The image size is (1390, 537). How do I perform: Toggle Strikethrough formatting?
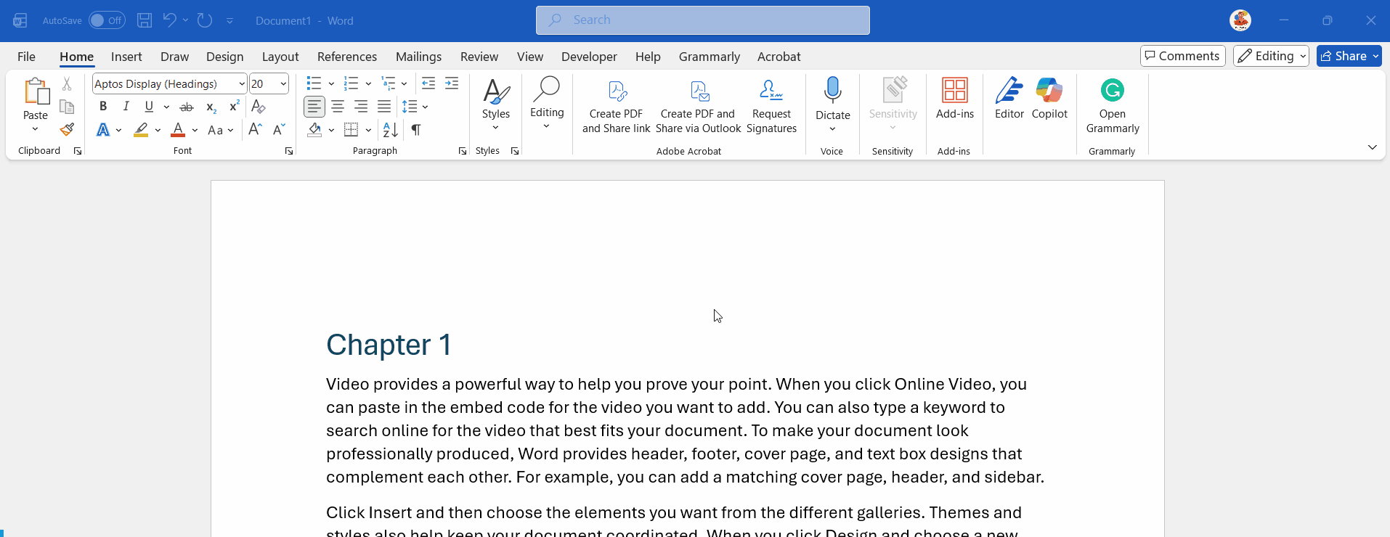(x=187, y=107)
